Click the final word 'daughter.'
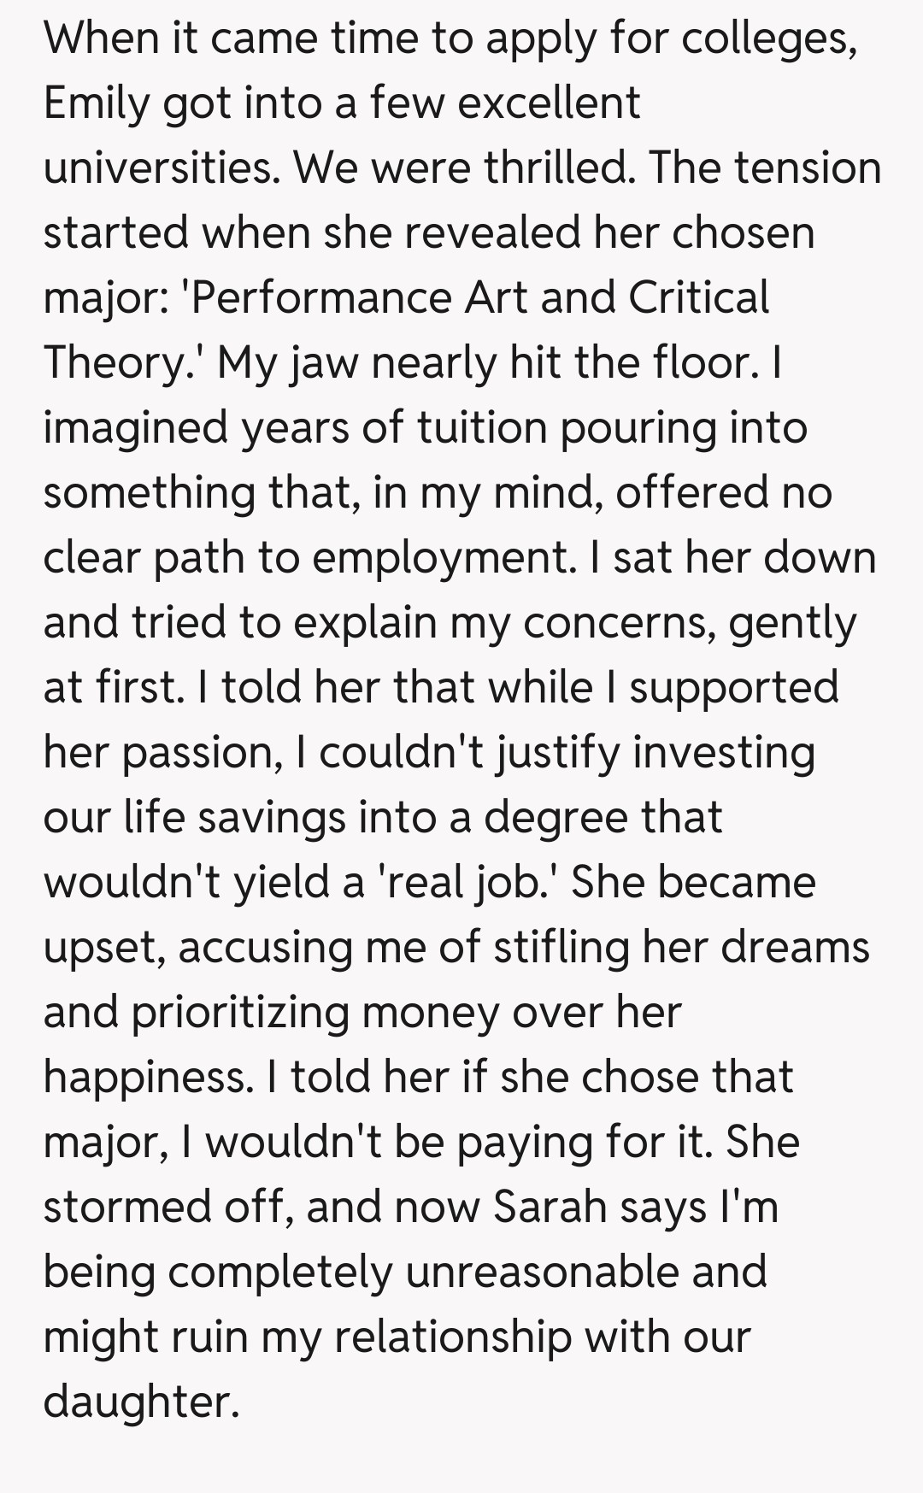This screenshot has height=1493, width=923. tap(141, 1402)
